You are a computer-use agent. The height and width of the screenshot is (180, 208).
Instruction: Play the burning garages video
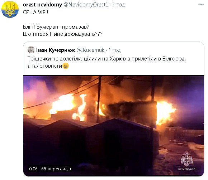pos(114,126)
